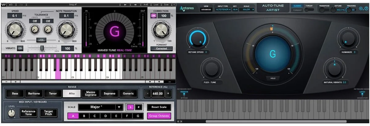Shift Waves keyboard right with arrow
Image resolution: width=370 pixels, height=126 pixels.
click(159, 82)
